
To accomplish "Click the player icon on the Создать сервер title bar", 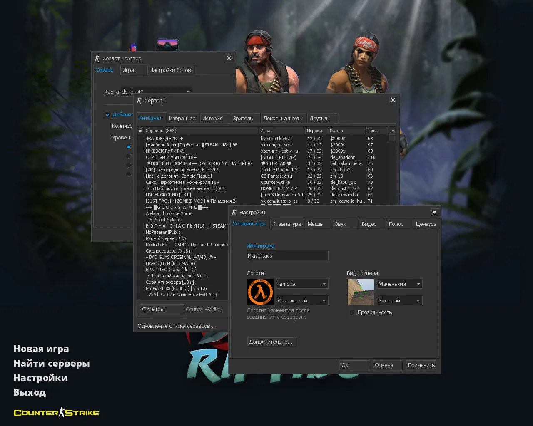I will [x=97, y=58].
